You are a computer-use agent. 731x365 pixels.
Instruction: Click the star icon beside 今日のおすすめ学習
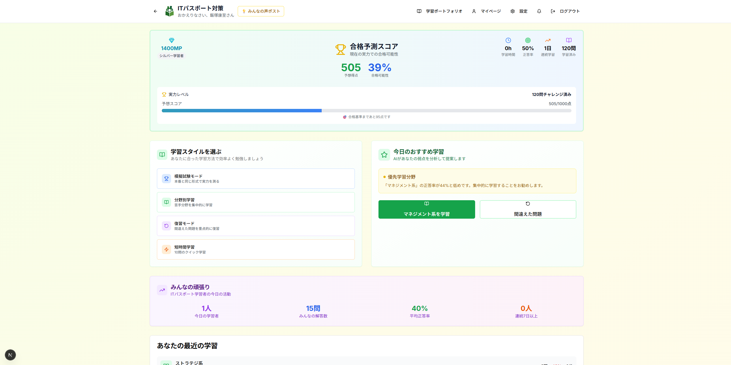384,155
